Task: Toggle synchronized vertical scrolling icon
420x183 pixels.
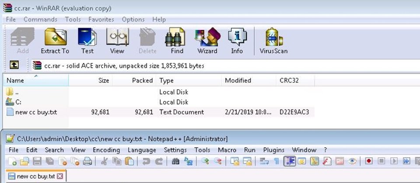Action: 235,161
